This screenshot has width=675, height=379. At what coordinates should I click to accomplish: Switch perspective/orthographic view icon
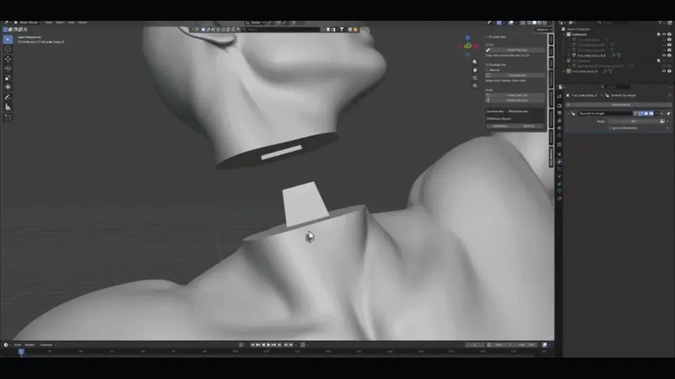475,85
